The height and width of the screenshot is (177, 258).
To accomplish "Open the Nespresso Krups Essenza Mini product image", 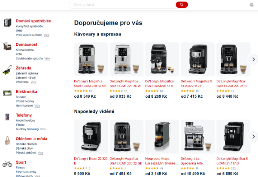I will tap(162, 137).
